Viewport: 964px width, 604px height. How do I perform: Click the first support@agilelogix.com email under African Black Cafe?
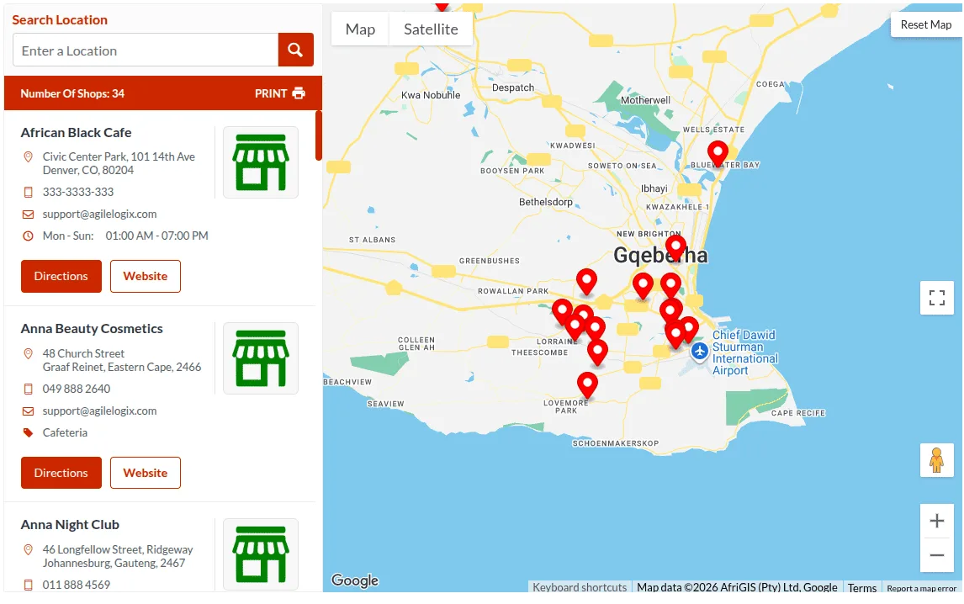[x=99, y=214]
